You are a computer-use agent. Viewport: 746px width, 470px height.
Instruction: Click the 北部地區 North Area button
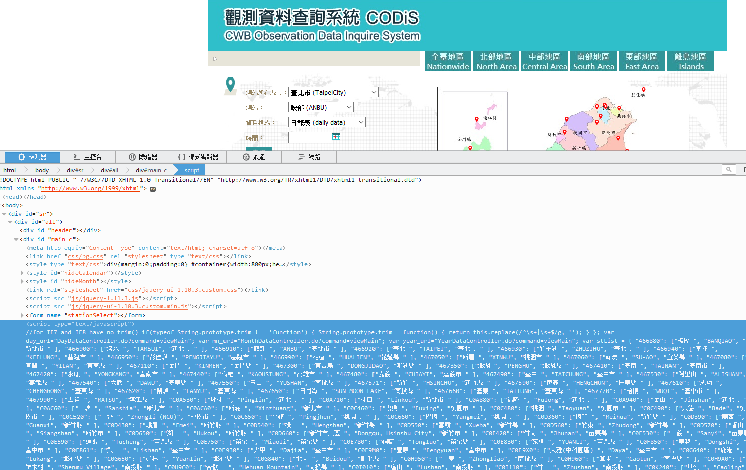click(496, 61)
